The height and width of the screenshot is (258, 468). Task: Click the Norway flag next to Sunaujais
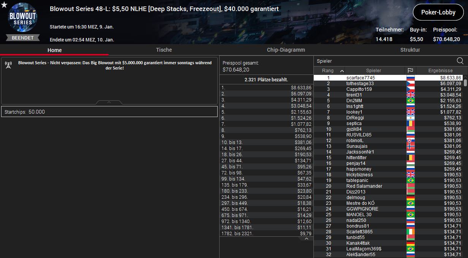pyautogui.click(x=410, y=146)
